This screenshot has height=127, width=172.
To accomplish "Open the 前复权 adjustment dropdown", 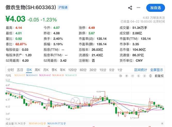I will point(159,76).
